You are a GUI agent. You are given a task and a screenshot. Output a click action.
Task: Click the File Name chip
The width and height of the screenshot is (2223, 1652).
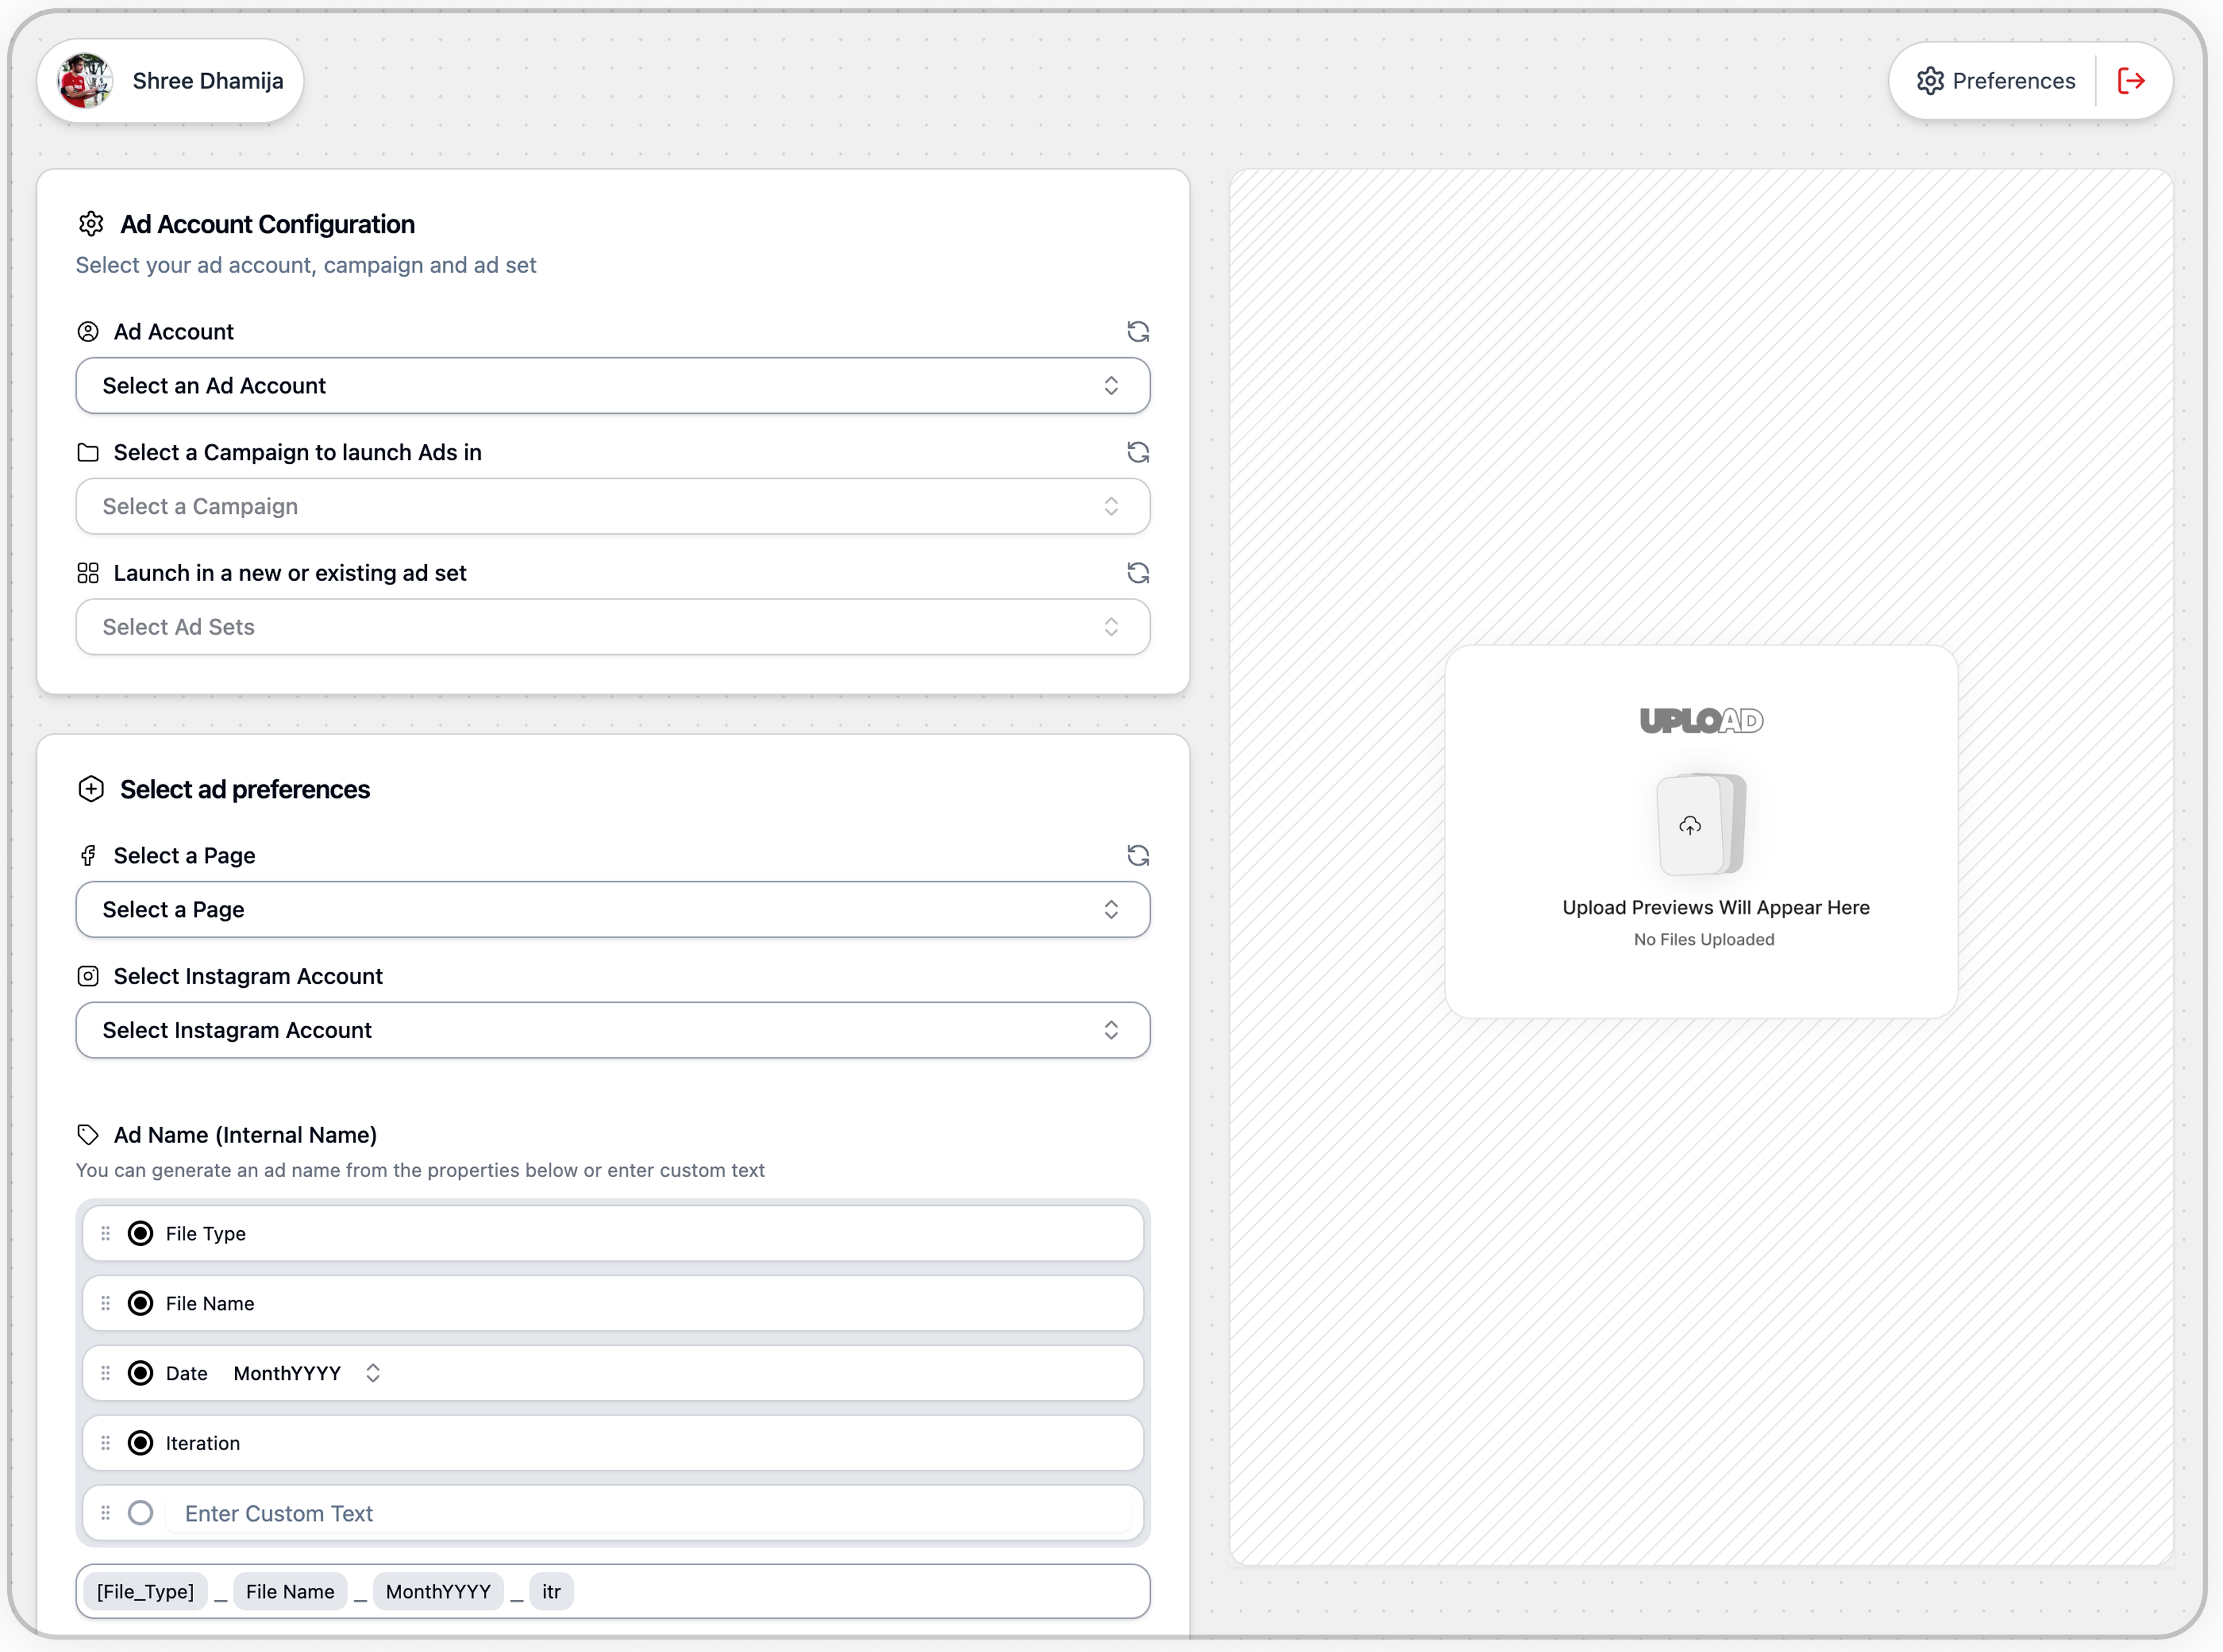290,1592
